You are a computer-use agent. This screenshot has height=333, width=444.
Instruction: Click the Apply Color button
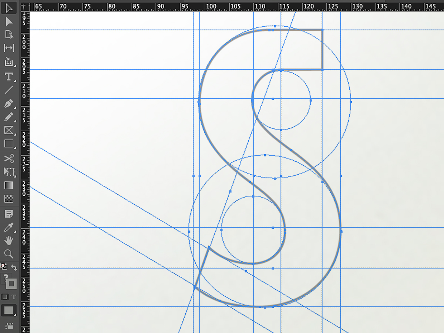(9, 310)
